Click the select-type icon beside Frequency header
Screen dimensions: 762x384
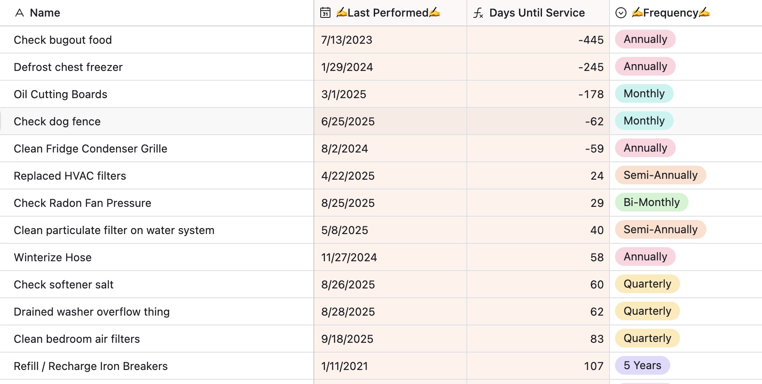(621, 13)
